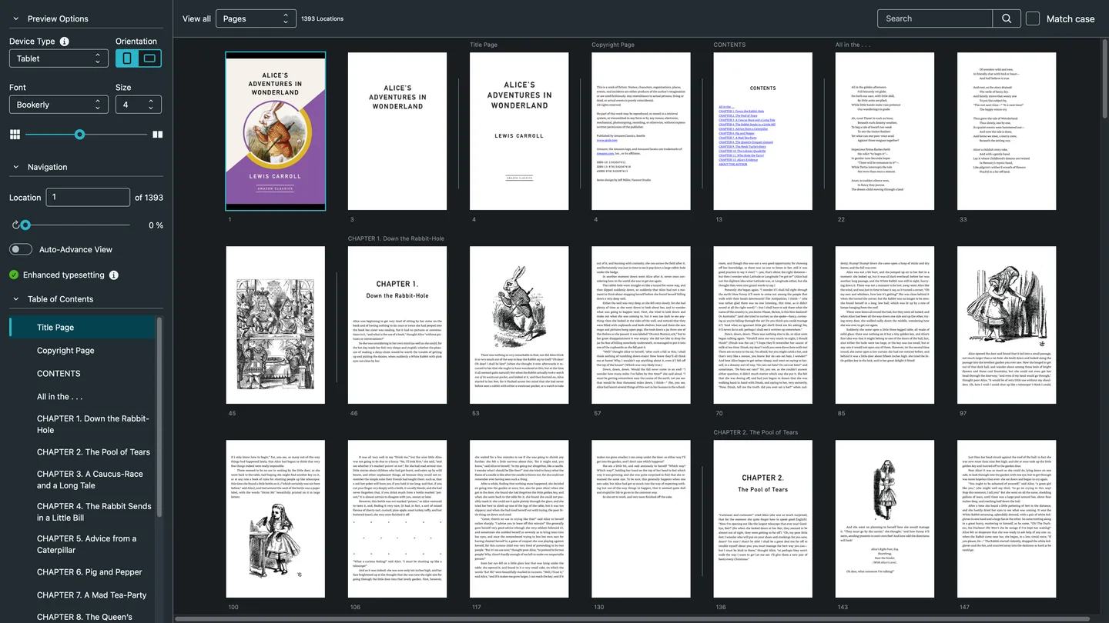1109x623 pixels.
Task: Enable the Match case checkbox
Action: point(1033,18)
